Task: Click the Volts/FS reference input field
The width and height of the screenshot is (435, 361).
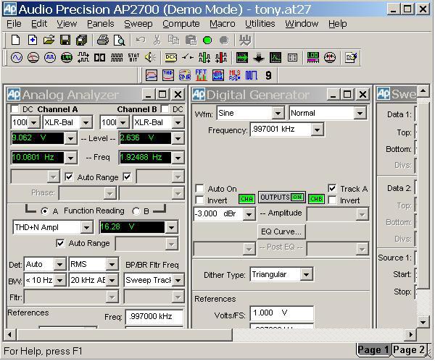Action: click(281, 313)
